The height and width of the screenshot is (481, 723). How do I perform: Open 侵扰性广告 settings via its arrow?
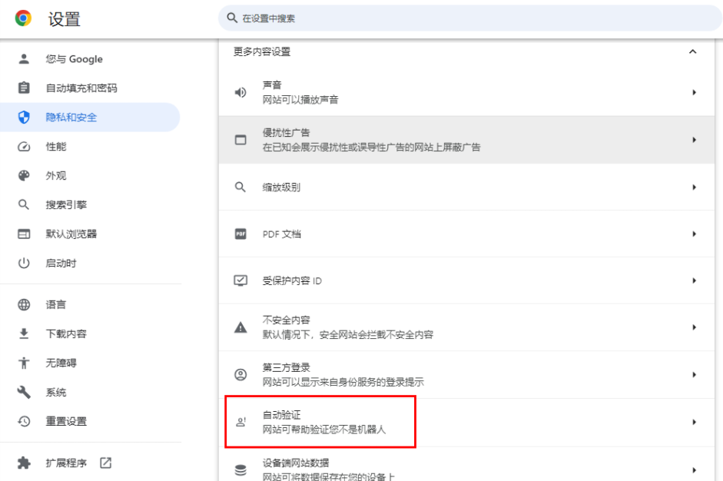pos(694,140)
